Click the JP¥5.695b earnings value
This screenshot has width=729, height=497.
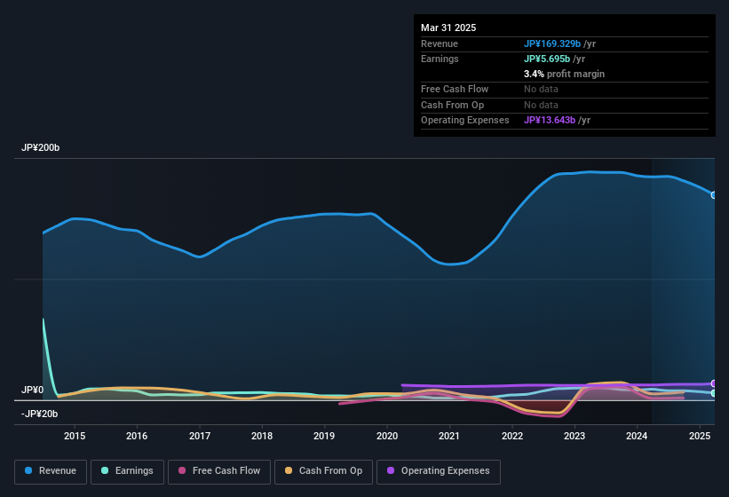pos(547,59)
